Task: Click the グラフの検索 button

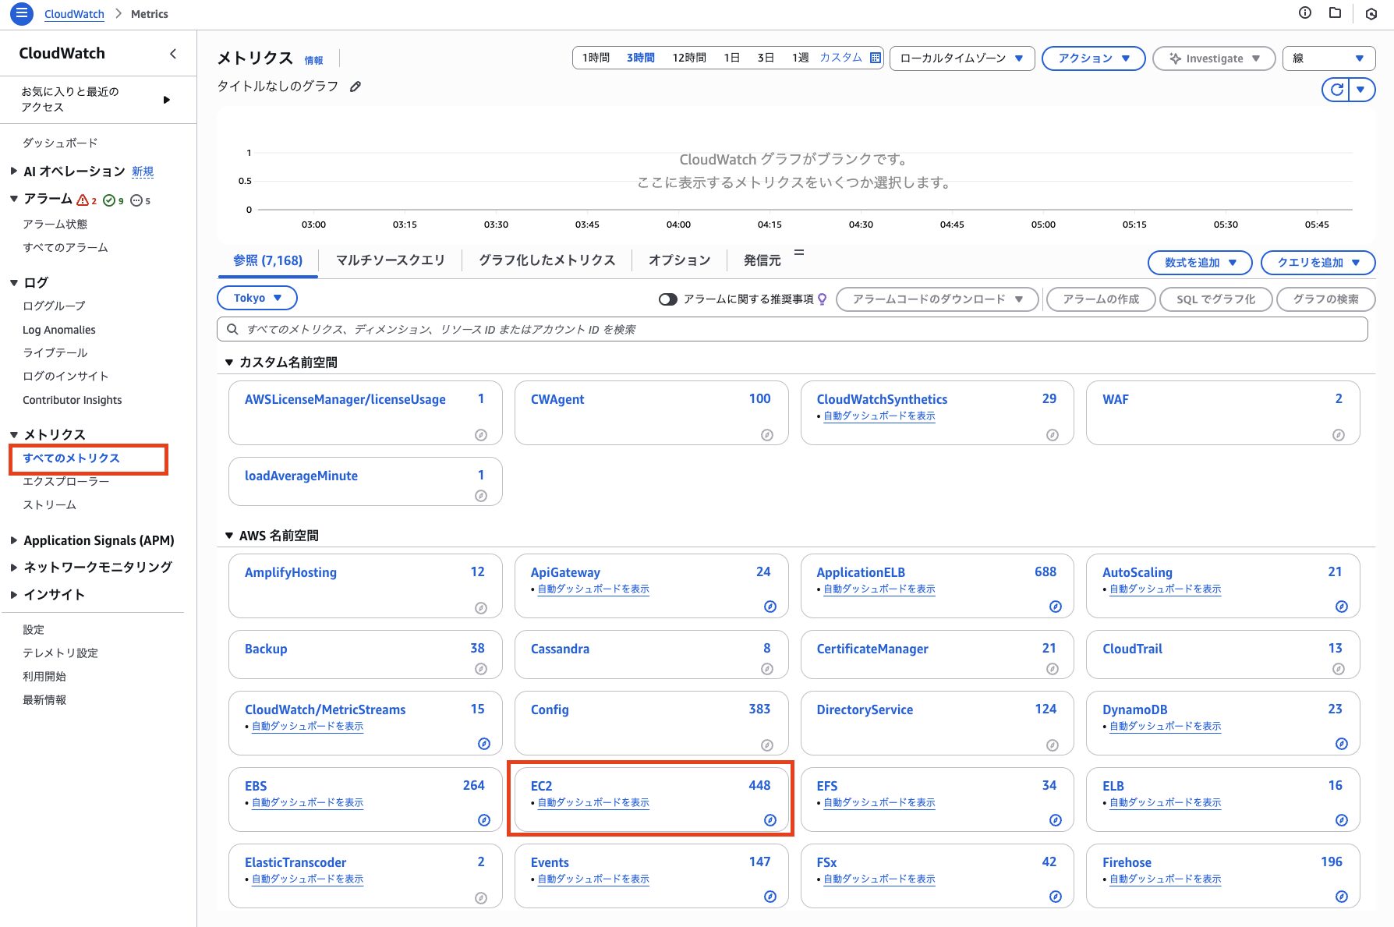Action: click(1325, 299)
